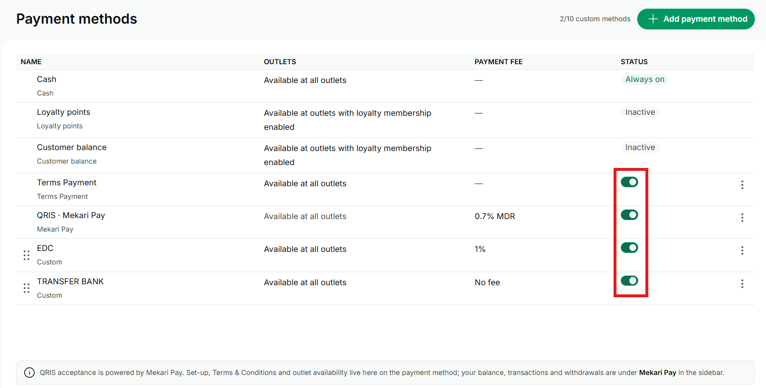
Task: Click the NAME column header
Action: [31, 62]
